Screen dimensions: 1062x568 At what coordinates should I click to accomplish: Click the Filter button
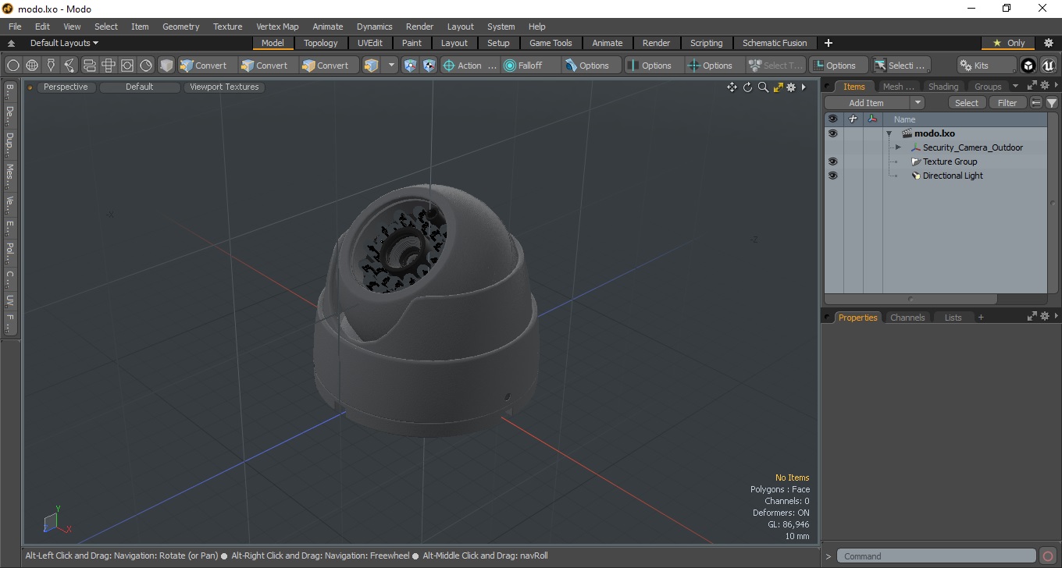click(1008, 103)
